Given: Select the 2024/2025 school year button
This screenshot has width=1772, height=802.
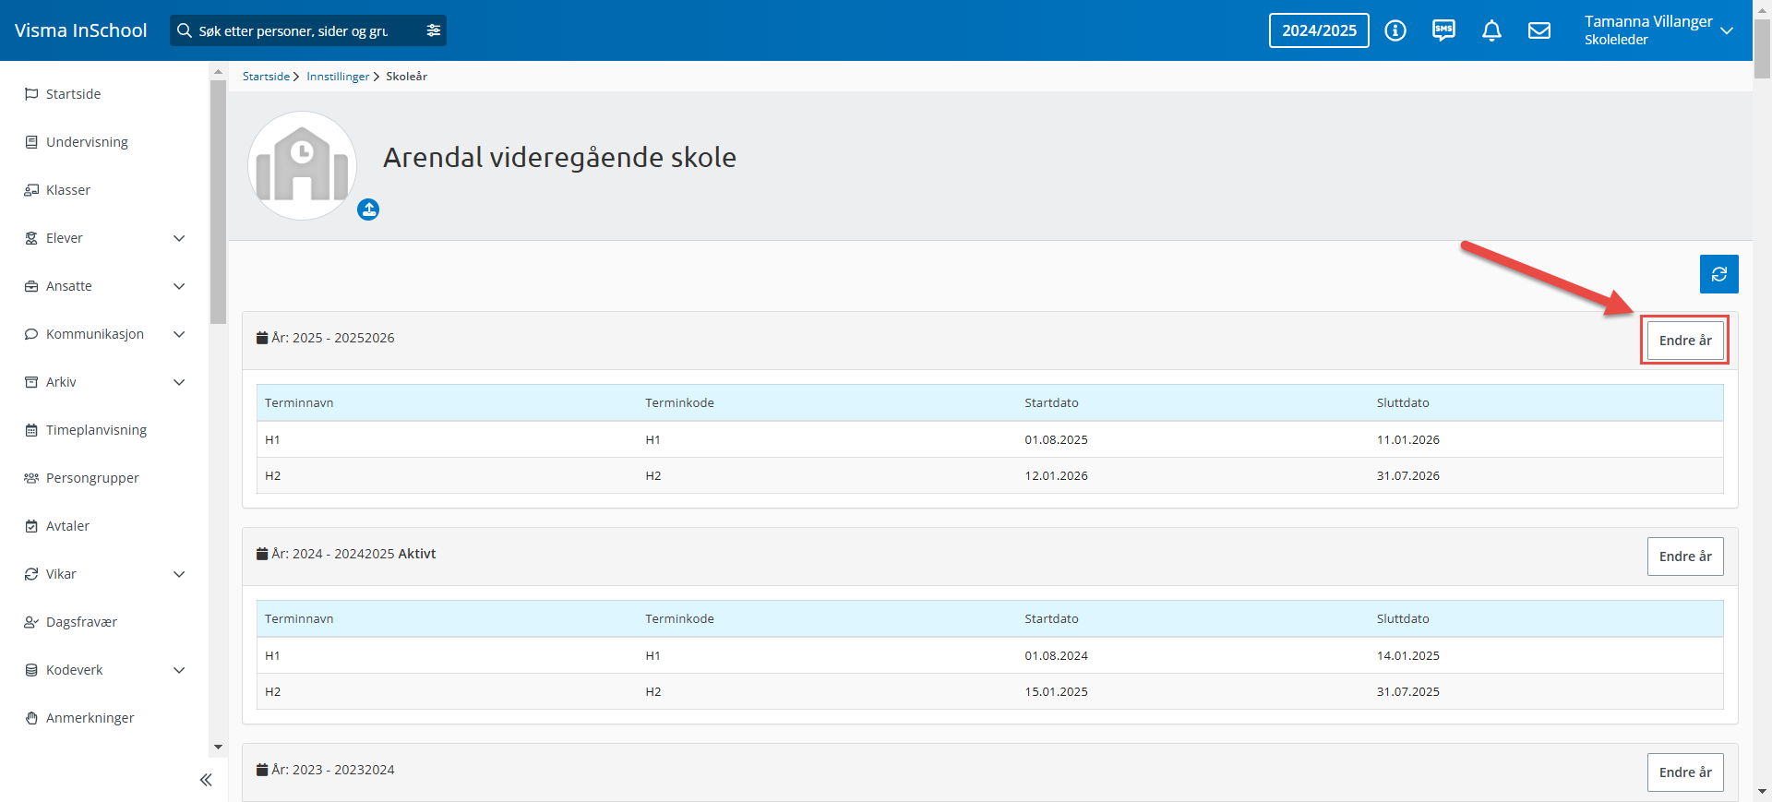Looking at the screenshot, I should click(1319, 30).
